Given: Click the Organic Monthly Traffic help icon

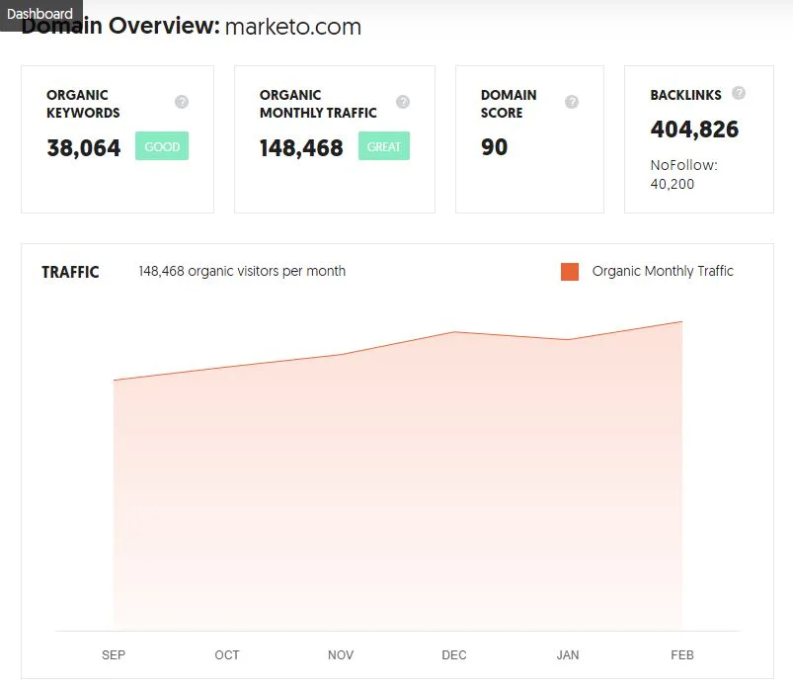Looking at the screenshot, I should pyautogui.click(x=403, y=102).
